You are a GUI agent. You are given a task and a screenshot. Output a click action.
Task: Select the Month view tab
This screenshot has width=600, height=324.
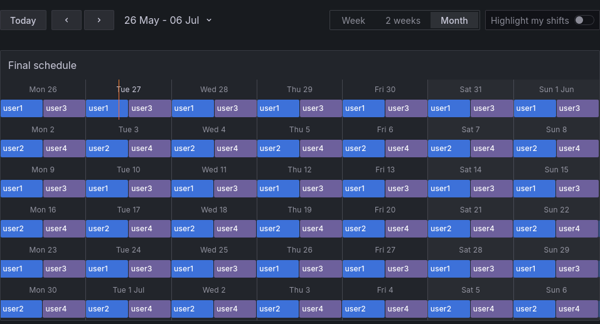(454, 21)
